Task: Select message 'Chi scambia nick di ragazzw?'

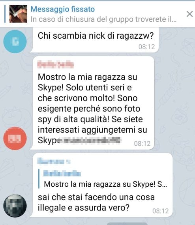Action: [96, 36]
